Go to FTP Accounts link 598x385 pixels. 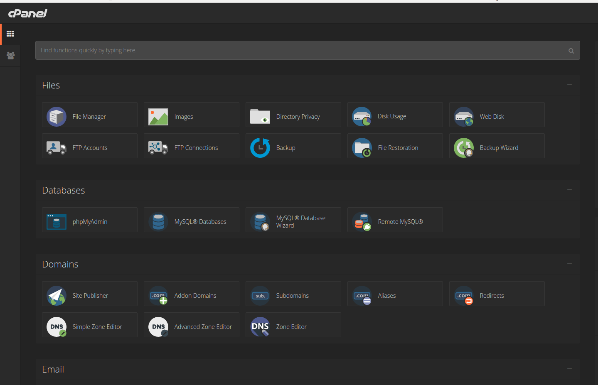pyautogui.click(x=90, y=148)
